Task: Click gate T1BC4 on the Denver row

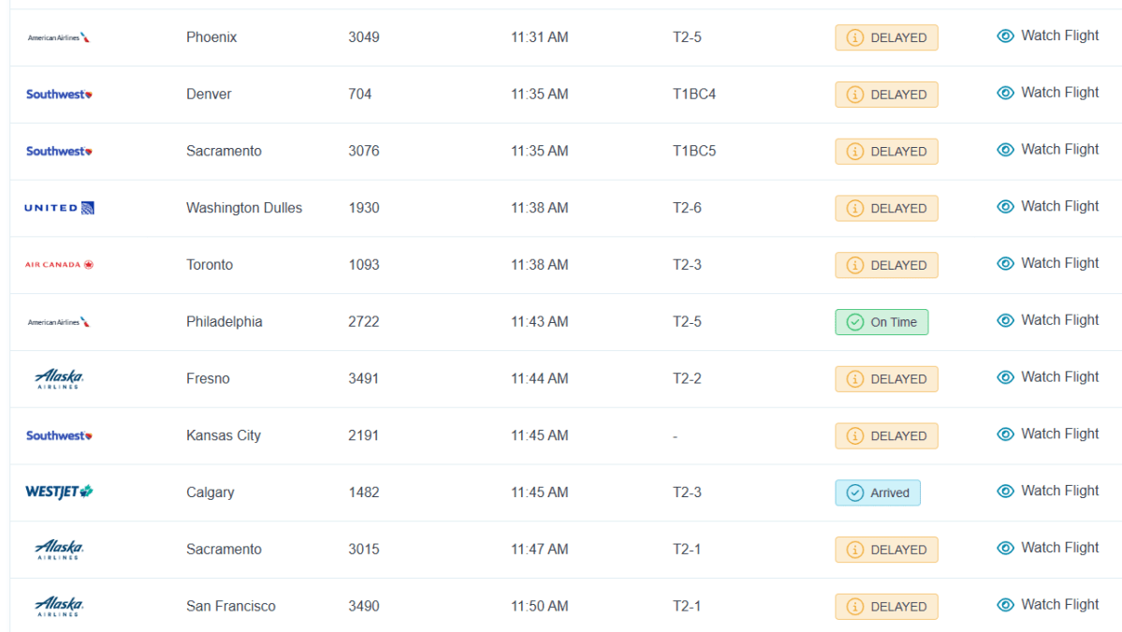Action: pyautogui.click(x=693, y=95)
